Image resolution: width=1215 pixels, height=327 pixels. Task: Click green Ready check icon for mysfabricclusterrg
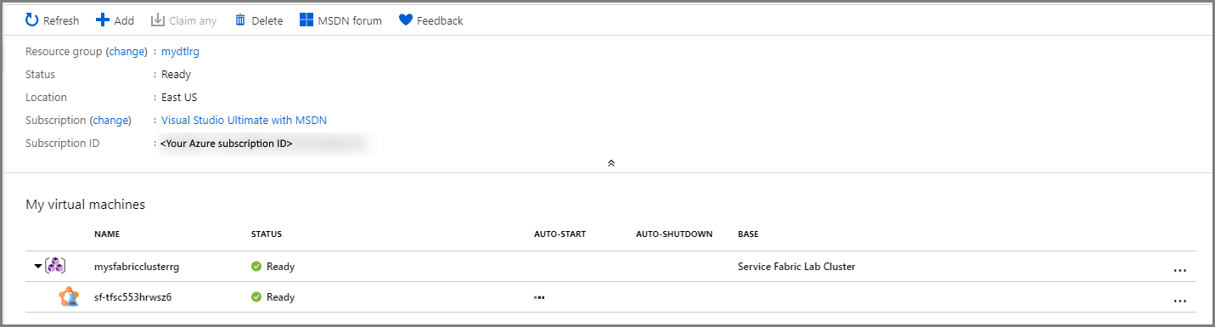point(256,267)
